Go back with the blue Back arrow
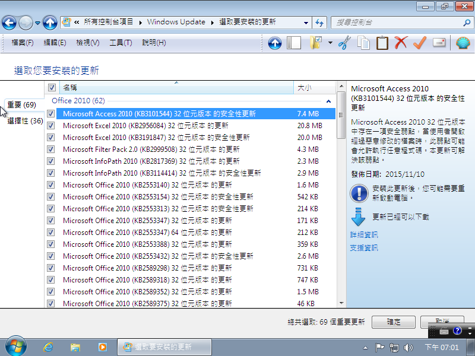Image resolution: width=475 pixels, height=356 pixels. pos(9,23)
